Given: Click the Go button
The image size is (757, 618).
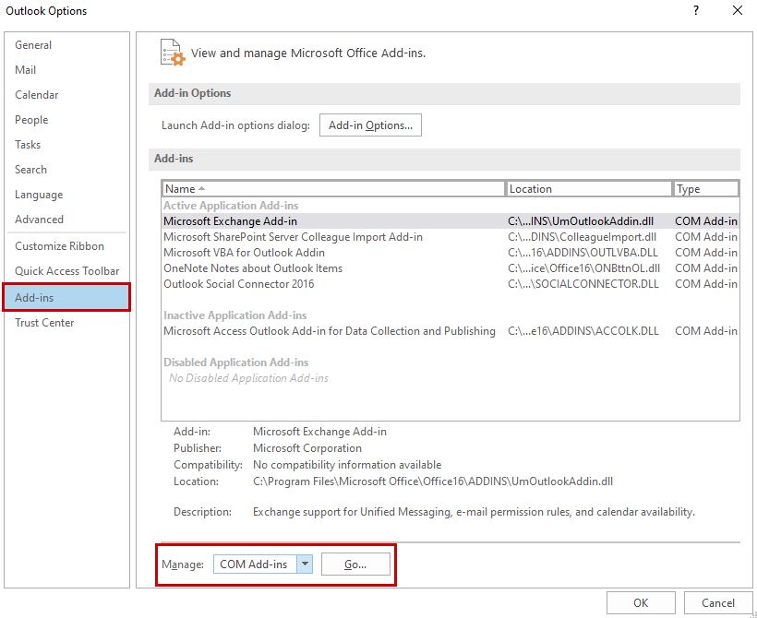Looking at the screenshot, I should [355, 565].
